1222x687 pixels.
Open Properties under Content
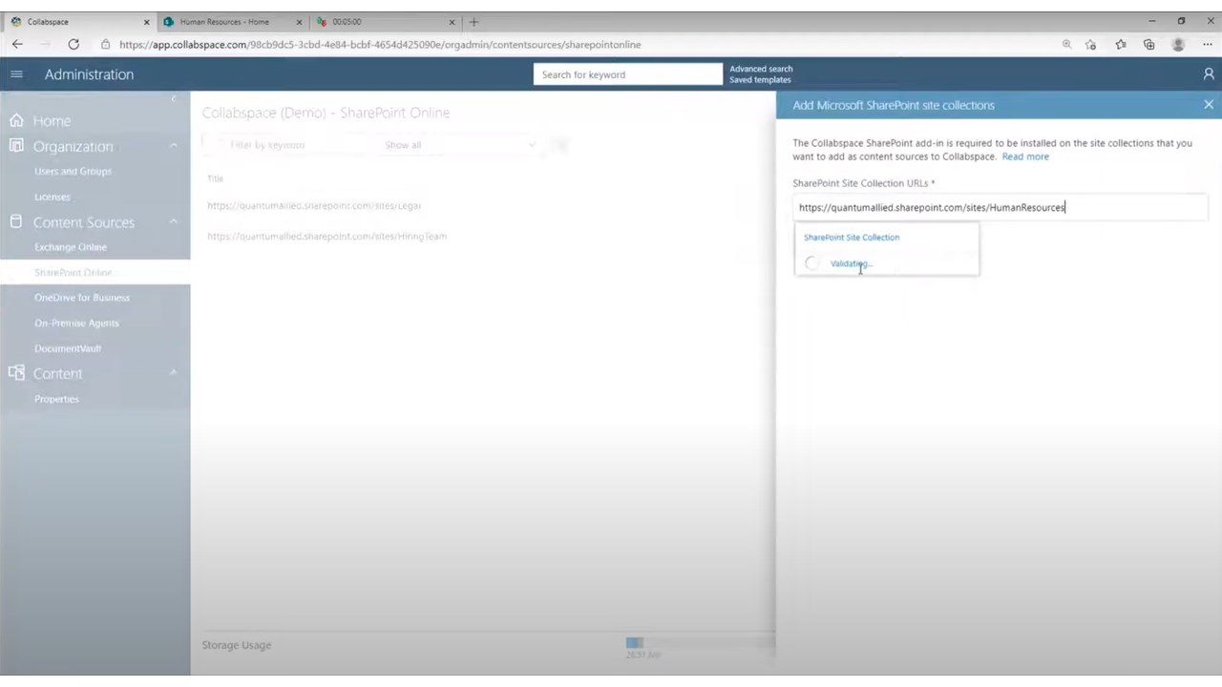(56, 399)
